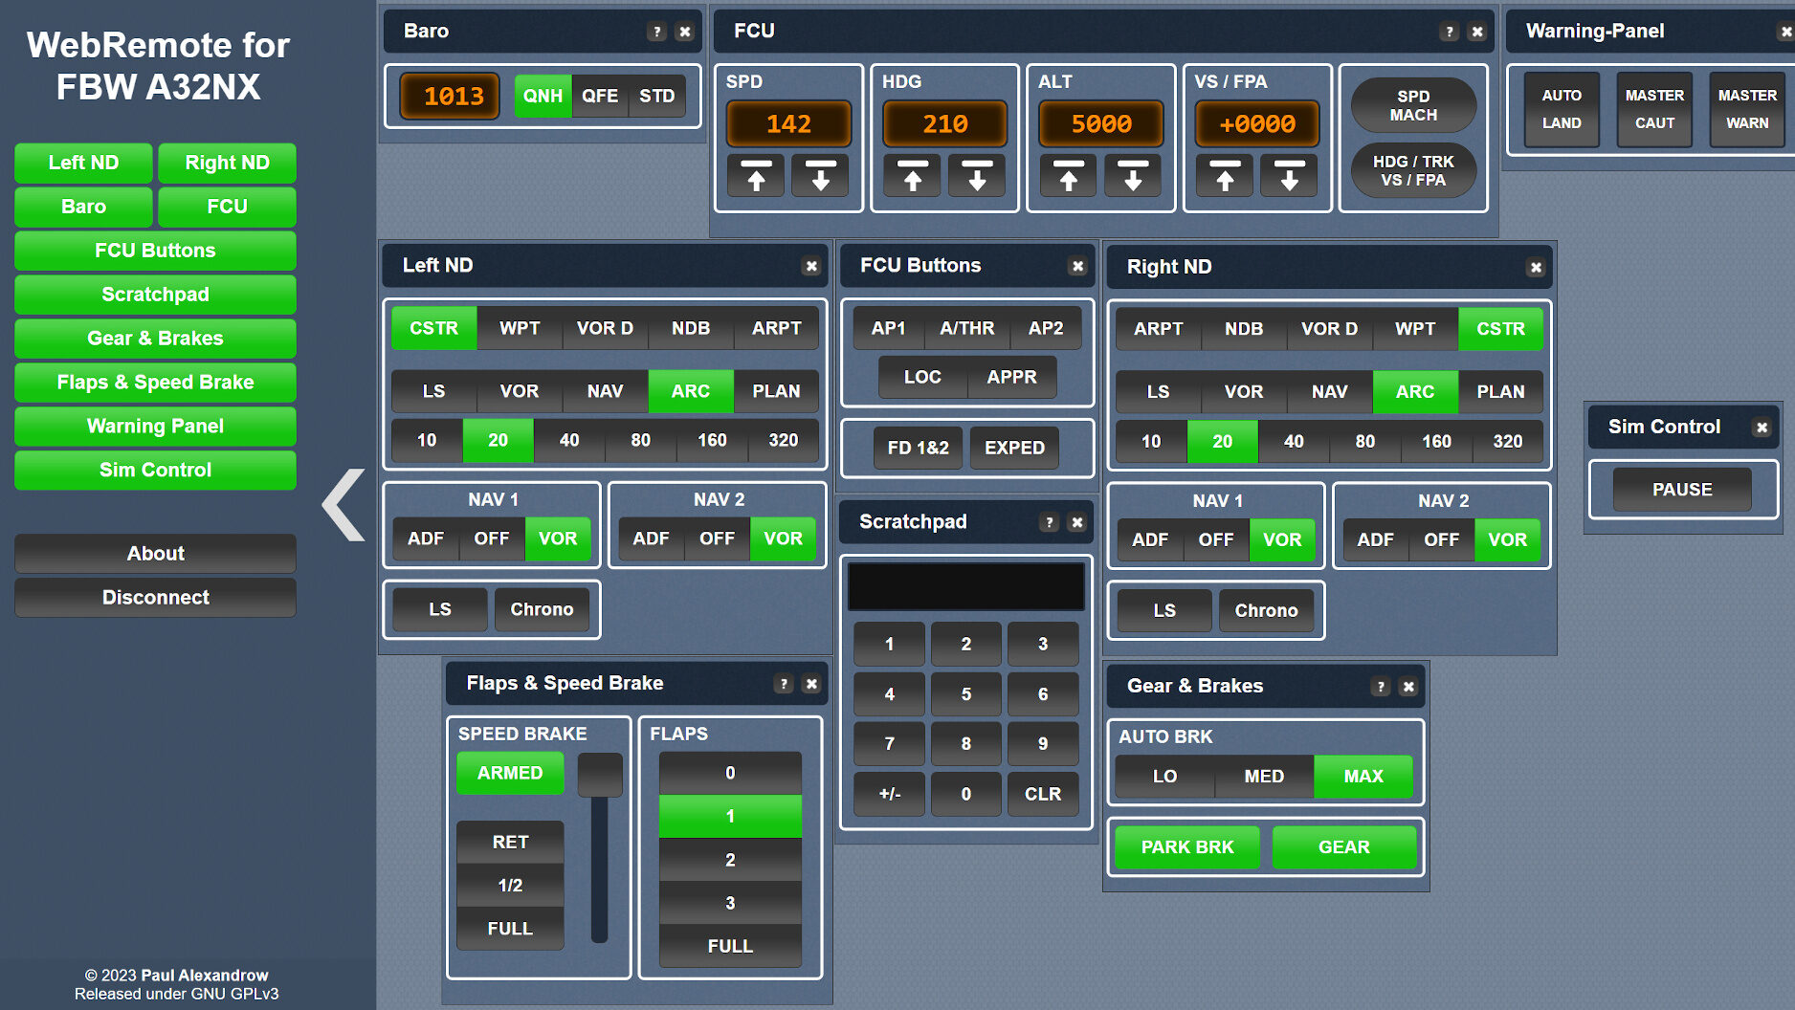Select PLAN mode on Right ND
This screenshot has width=1795, height=1010.
[x=1499, y=392]
